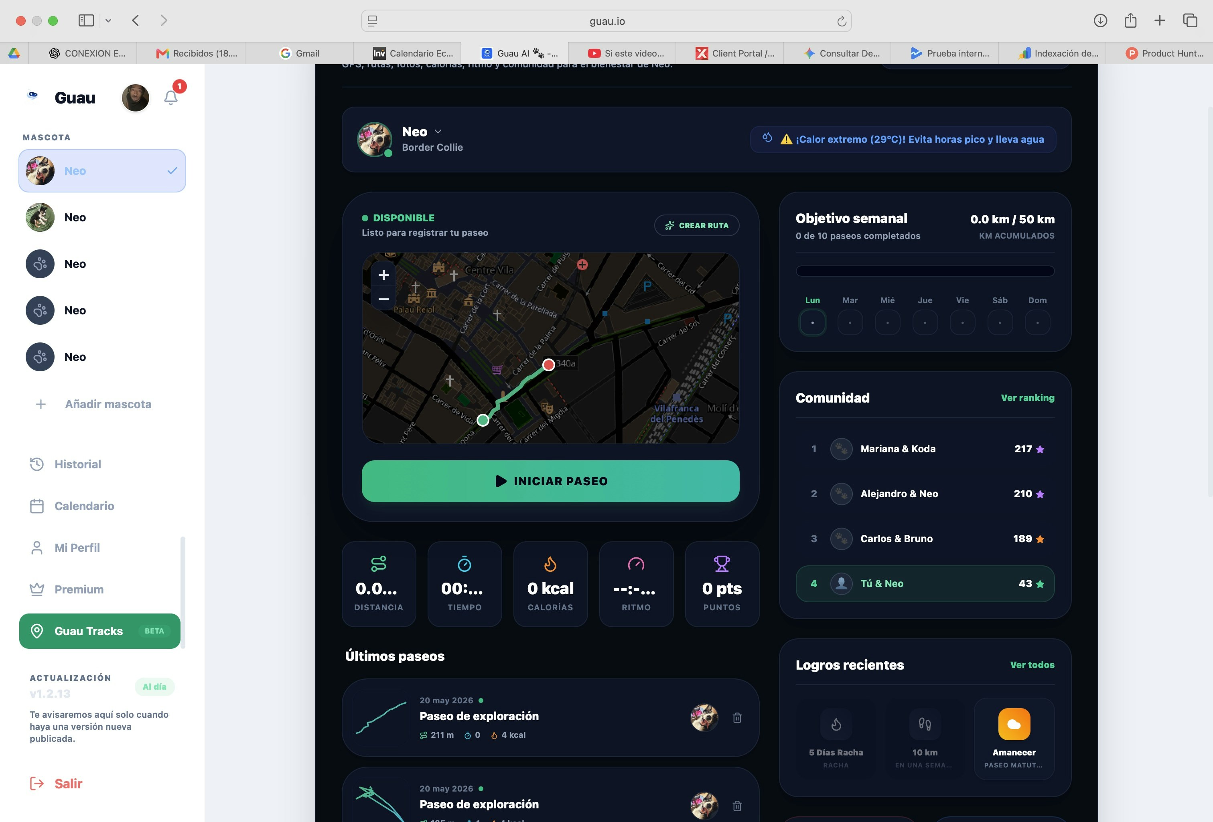Screen dimensions: 1213x822
Task: Log out with Salir
Action: (x=57, y=784)
